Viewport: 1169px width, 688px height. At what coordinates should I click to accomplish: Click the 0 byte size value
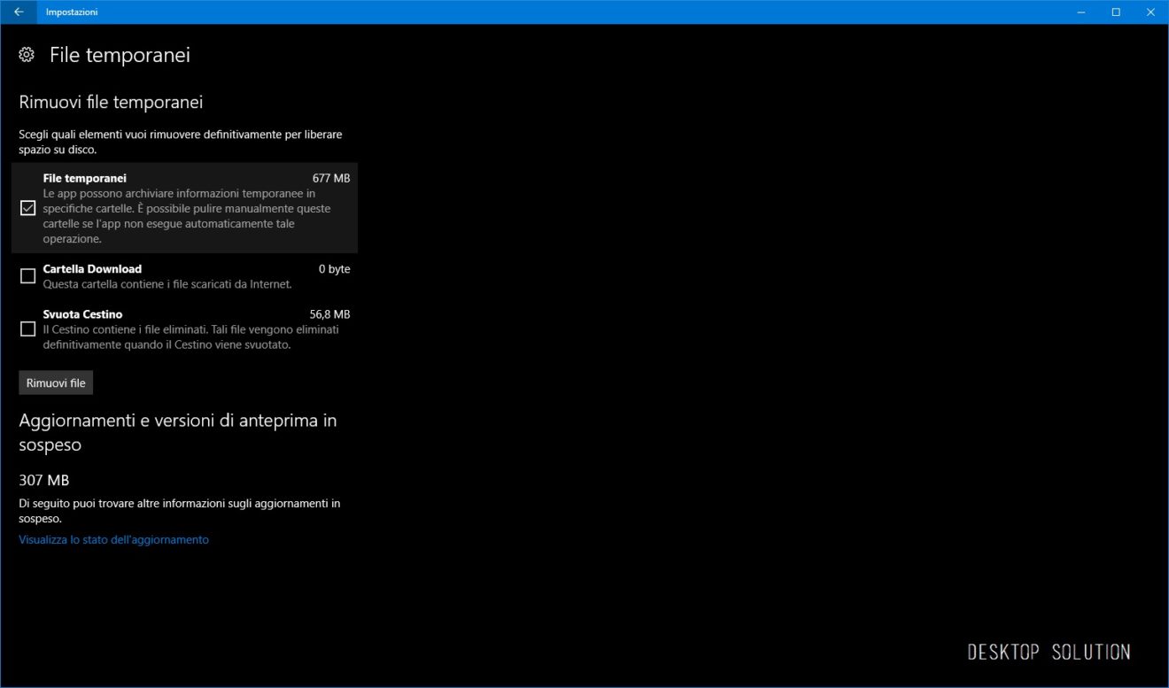(335, 268)
